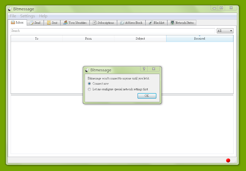This screenshot has width=246, height=171.
Task: Click the Sent tab document icon
Action: pyautogui.click(x=49, y=23)
